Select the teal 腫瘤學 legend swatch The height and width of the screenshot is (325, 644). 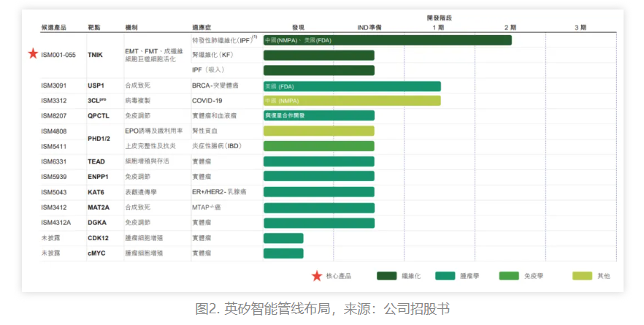[x=451, y=276]
